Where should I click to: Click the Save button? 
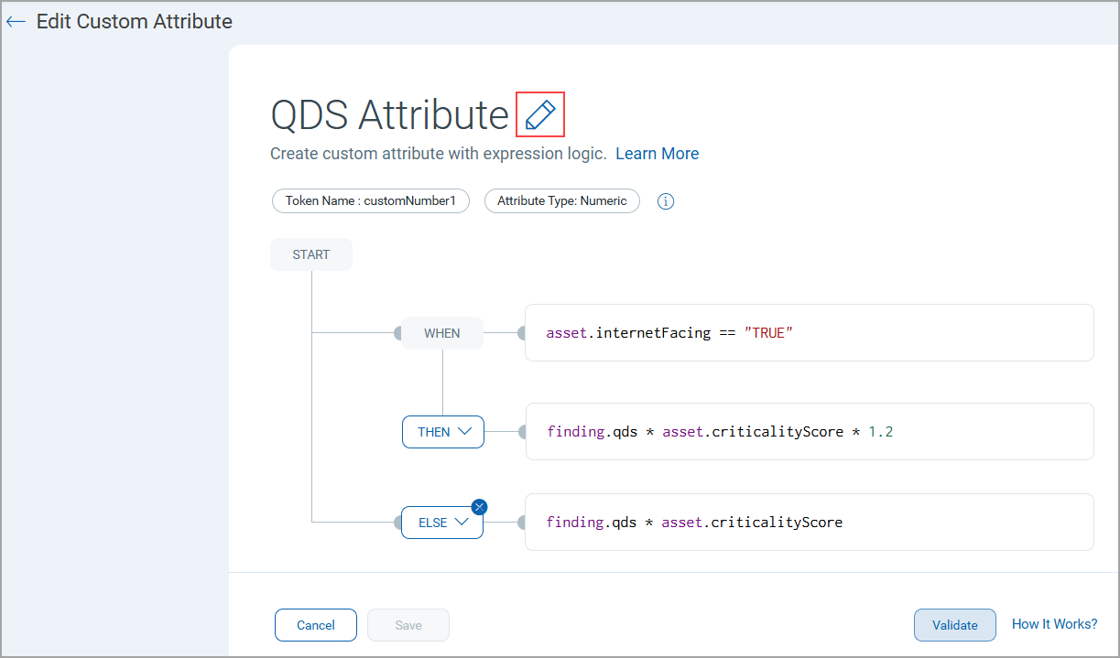[408, 625]
